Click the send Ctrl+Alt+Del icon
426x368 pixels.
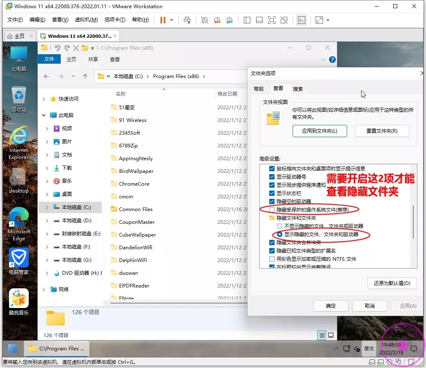point(187,20)
